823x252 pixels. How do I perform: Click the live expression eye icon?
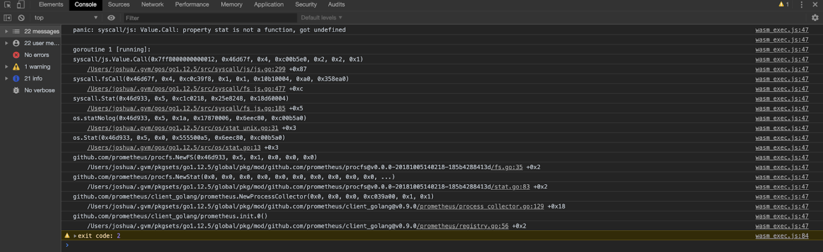click(x=111, y=18)
